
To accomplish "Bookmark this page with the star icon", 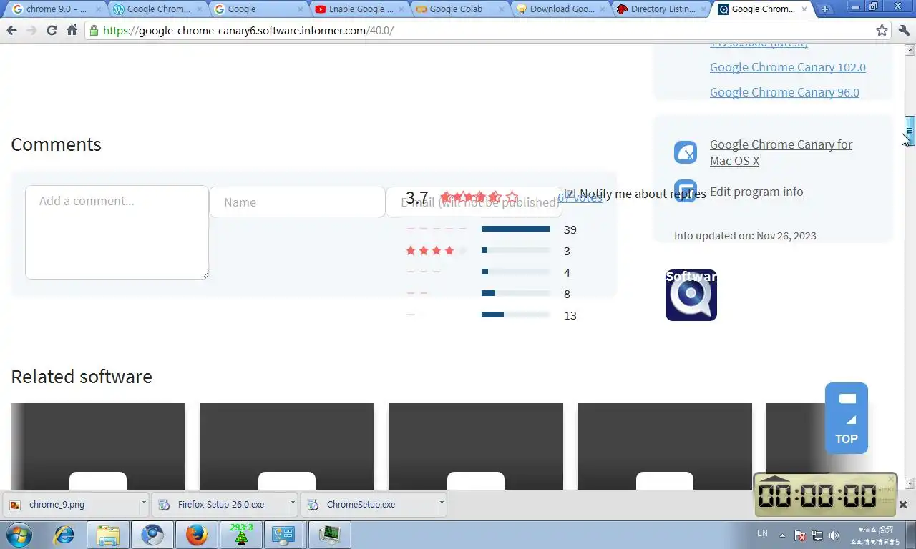I will point(882,31).
